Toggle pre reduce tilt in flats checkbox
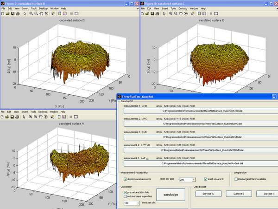The width and height of the screenshot is (278, 209). pyautogui.click(x=125, y=192)
